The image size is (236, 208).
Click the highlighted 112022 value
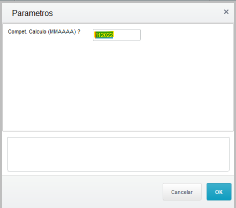[x=104, y=35]
